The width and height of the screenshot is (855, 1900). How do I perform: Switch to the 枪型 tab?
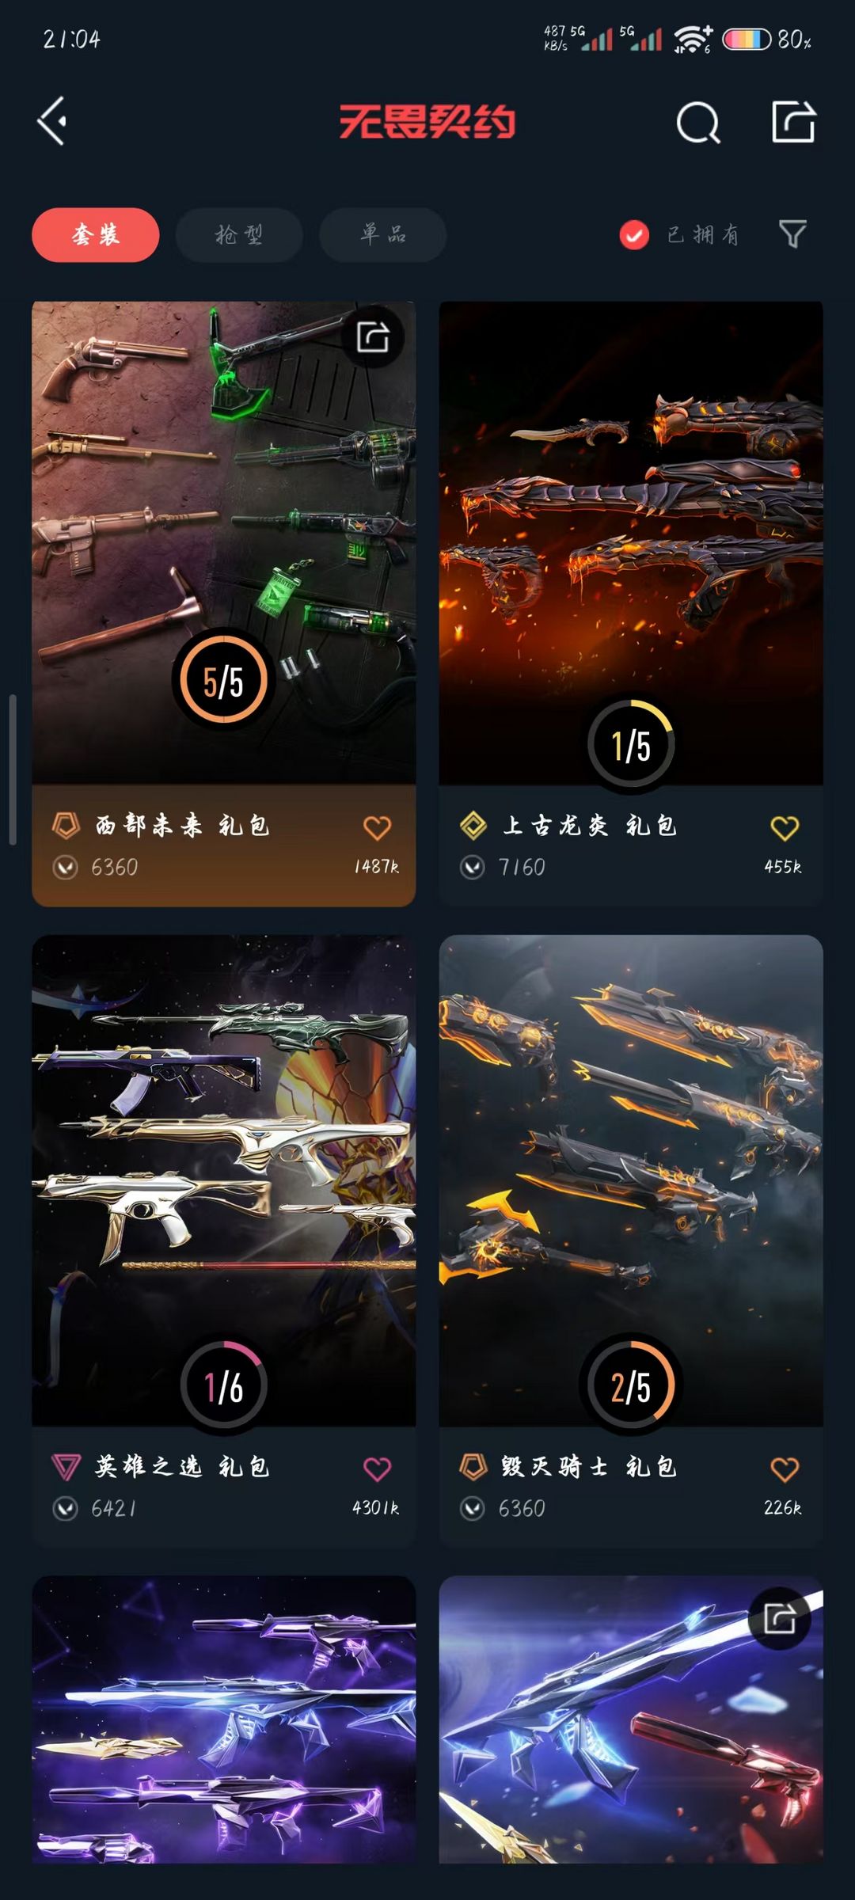point(239,234)
